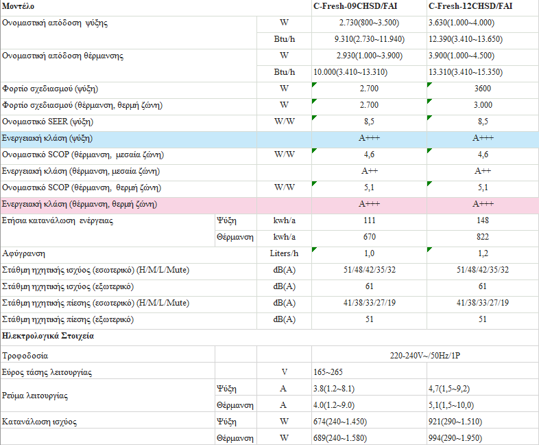The width and height of the screenshot is (539, 445).
Task: Select the power value '689(240~1.580)'
Action: point(340,438)
